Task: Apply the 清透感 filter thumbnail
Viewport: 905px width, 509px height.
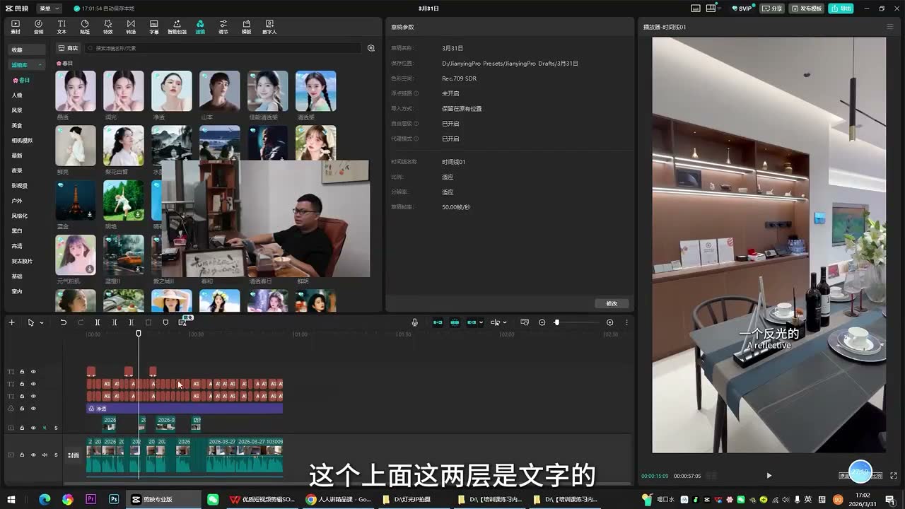Action: coord(316,90)
